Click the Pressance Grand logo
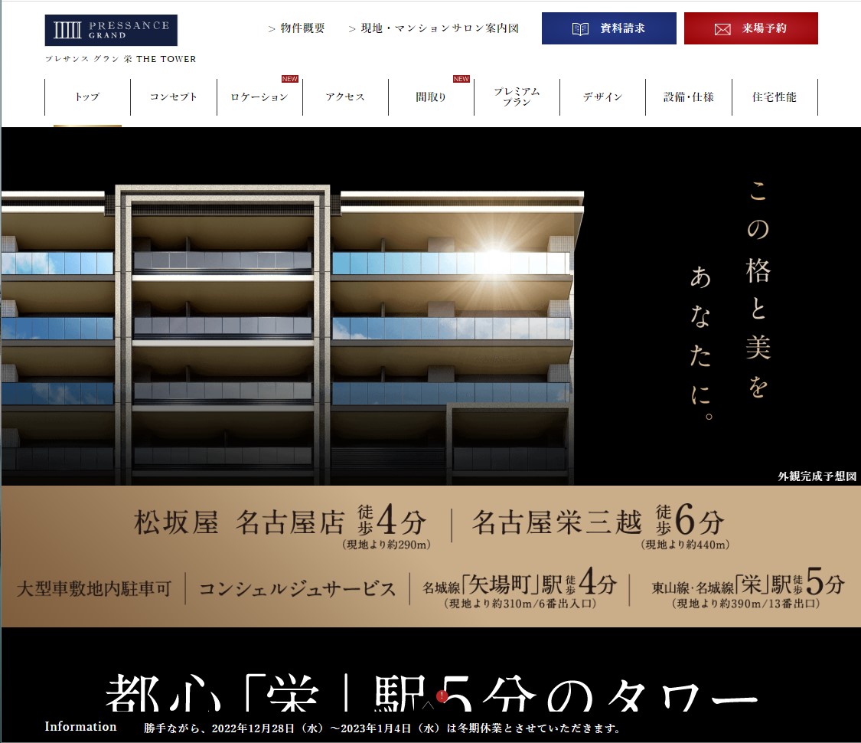 (111, 30)
